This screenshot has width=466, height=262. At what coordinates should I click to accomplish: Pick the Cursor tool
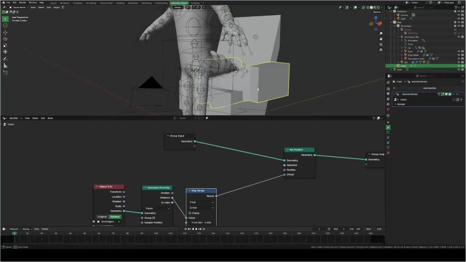[x=6, y=26]
